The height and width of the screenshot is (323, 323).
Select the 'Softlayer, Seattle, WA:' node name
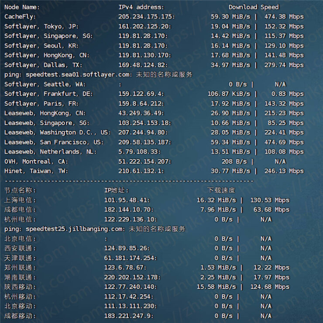(x=45, y=84)
